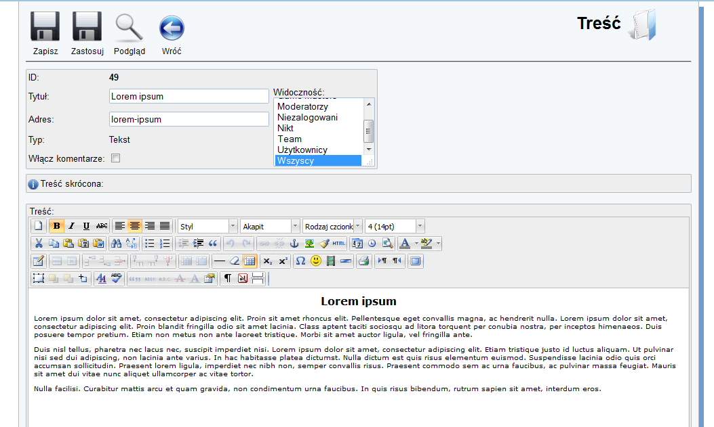The height and width of the screenshot is (427, 714).
Task: Open text color dropdown arrow
Action: (x=416, y=244)
